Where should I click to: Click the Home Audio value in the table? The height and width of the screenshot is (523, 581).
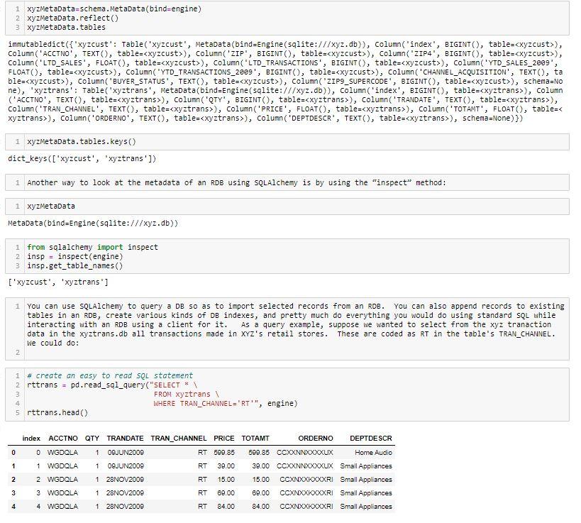372,452
